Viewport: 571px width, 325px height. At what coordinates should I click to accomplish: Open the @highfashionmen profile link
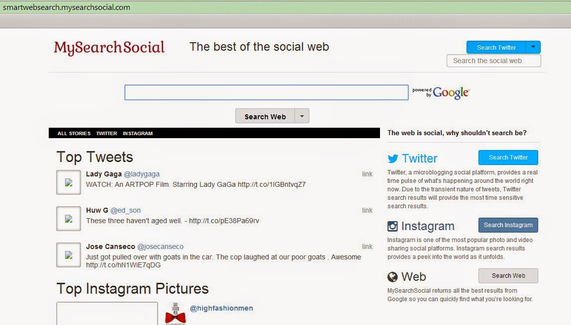(x=221, y=308)
